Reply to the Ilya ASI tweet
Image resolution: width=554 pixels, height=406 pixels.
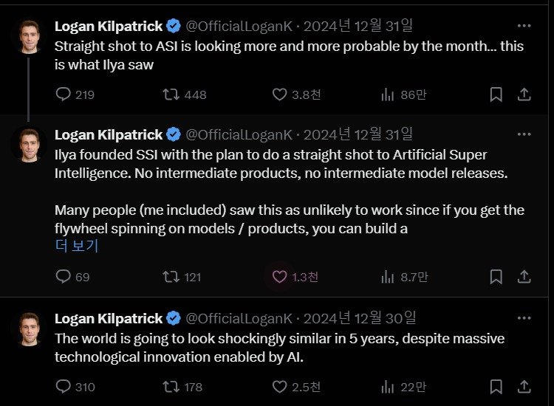coord(64,94)
